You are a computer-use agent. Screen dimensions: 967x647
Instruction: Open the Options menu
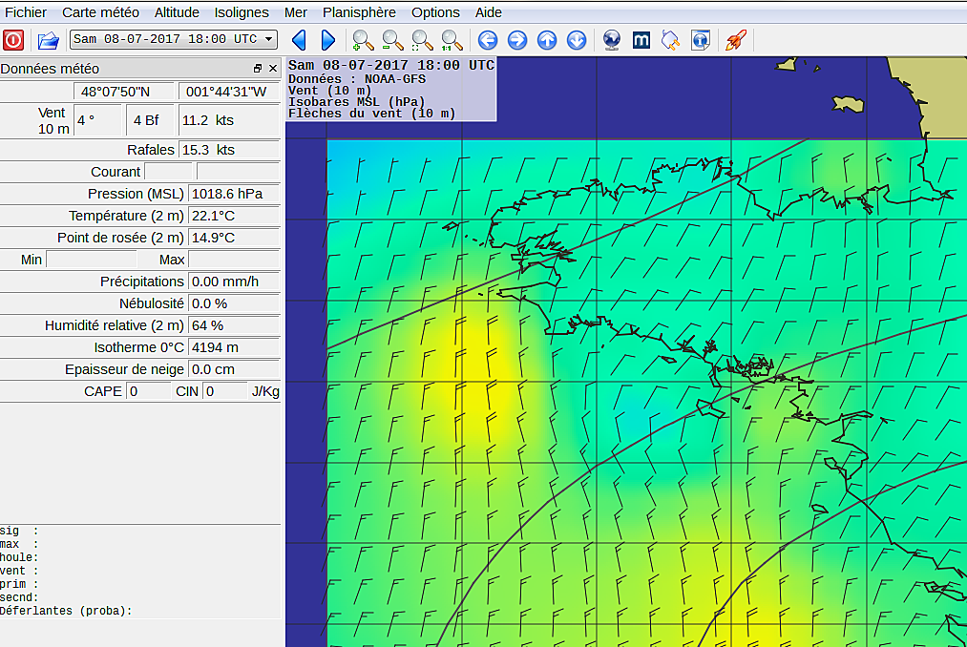point(435,12)
